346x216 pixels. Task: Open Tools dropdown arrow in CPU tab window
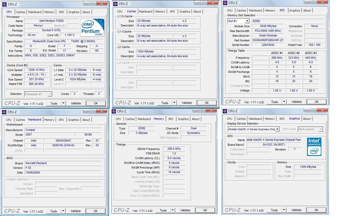pos(63,103)
